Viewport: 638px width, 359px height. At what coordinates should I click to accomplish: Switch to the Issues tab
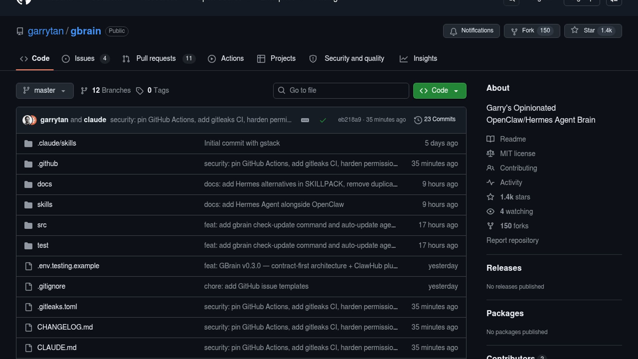tap(84, 59)
